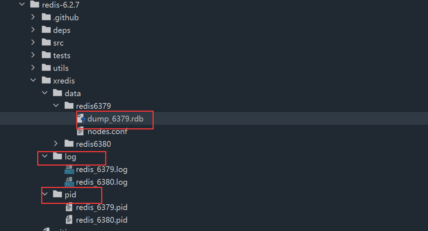
Task: Expand the src folder arrow
Action: 33,43
